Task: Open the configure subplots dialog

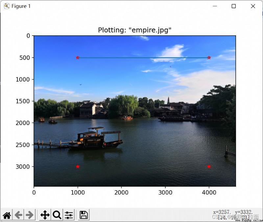Action: tap(69, 215)
